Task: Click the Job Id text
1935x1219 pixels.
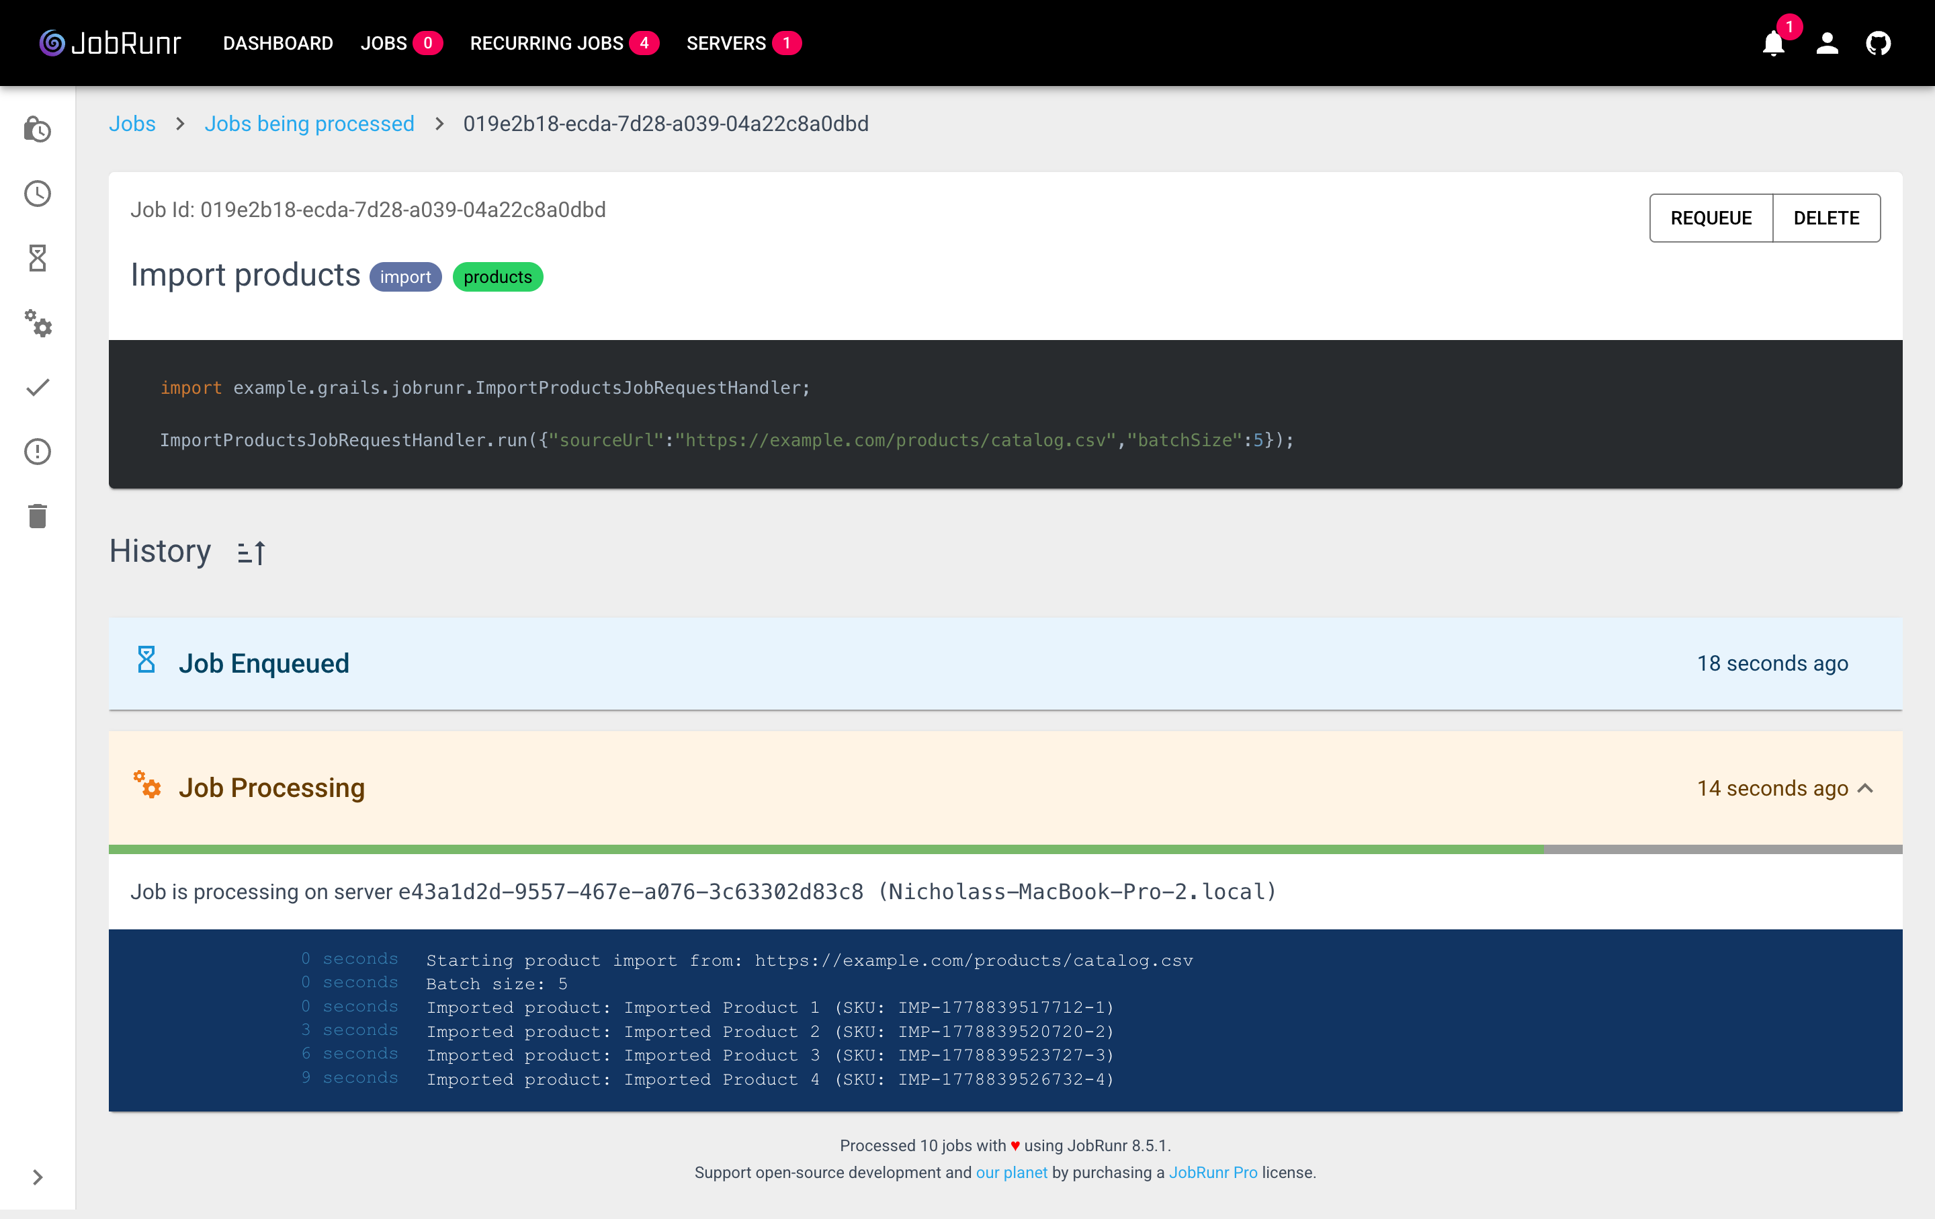Action: point(368,210)
